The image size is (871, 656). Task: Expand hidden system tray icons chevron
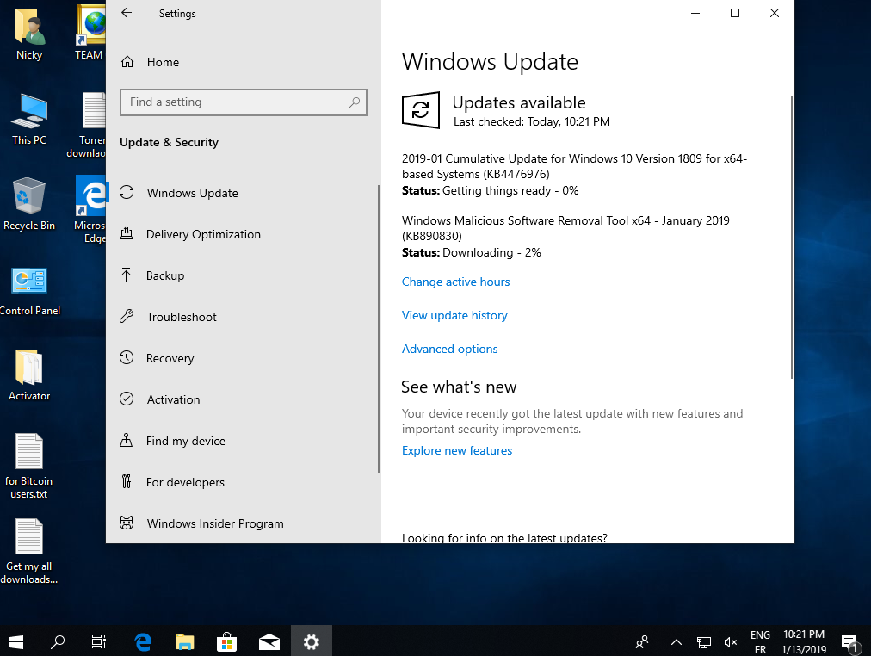click(676, 642)
